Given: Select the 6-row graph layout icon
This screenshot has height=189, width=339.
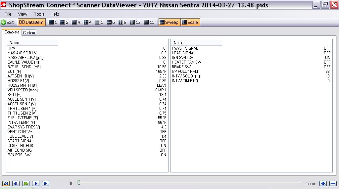Looking at the screenshot, I should pyautogui.click(x=99, y=22).
